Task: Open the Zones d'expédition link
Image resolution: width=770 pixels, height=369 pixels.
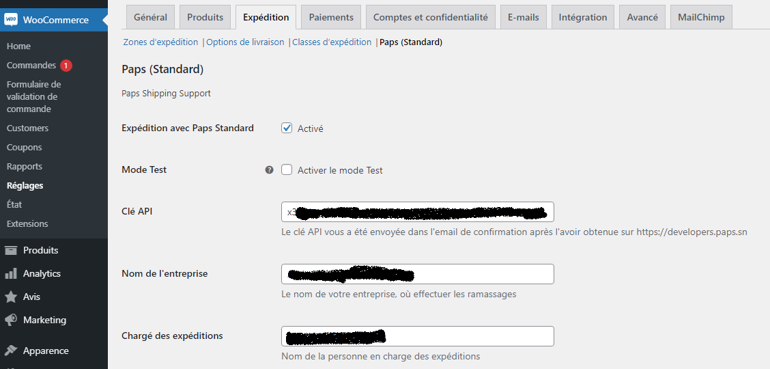Action: (160, 42)
